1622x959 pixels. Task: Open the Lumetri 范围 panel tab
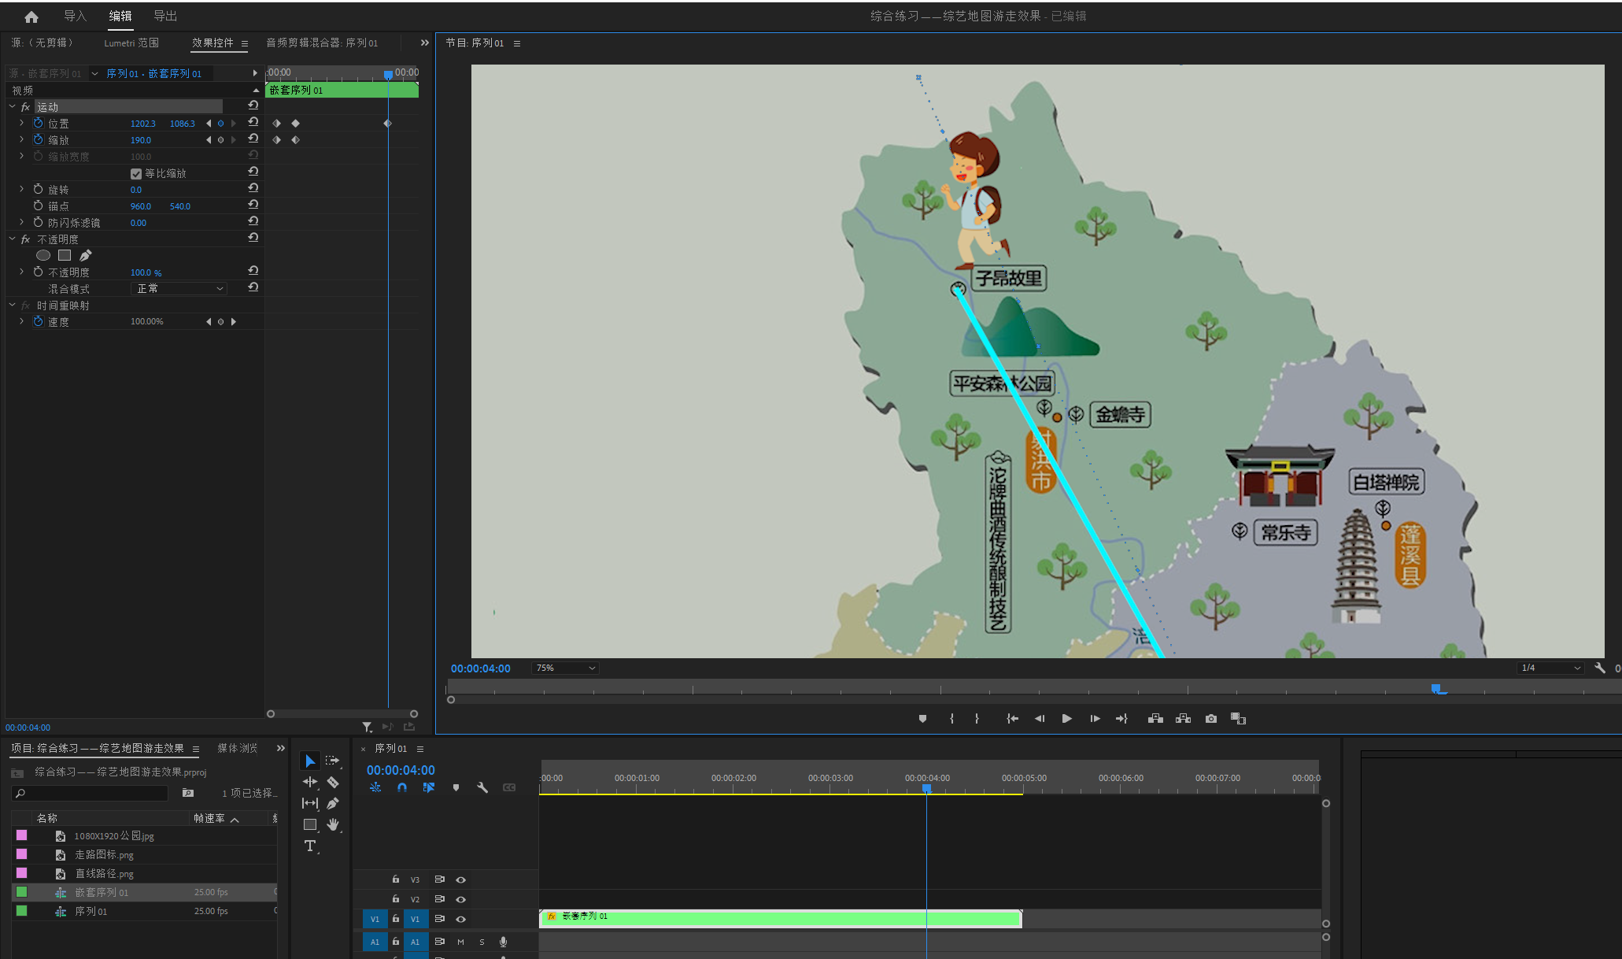[x=131, y=43]
